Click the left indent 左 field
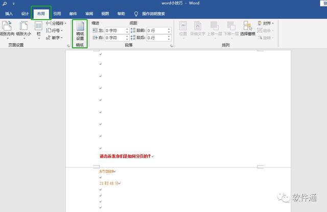The height and width of the screenshot is (212, 327). click(117, 31)
